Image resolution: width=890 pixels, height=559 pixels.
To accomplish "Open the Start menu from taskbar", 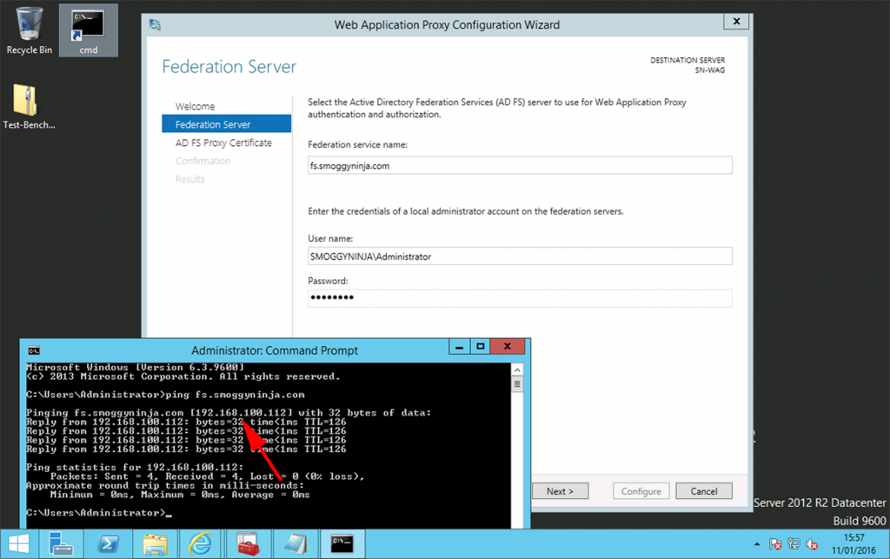I will click(18, 544).
